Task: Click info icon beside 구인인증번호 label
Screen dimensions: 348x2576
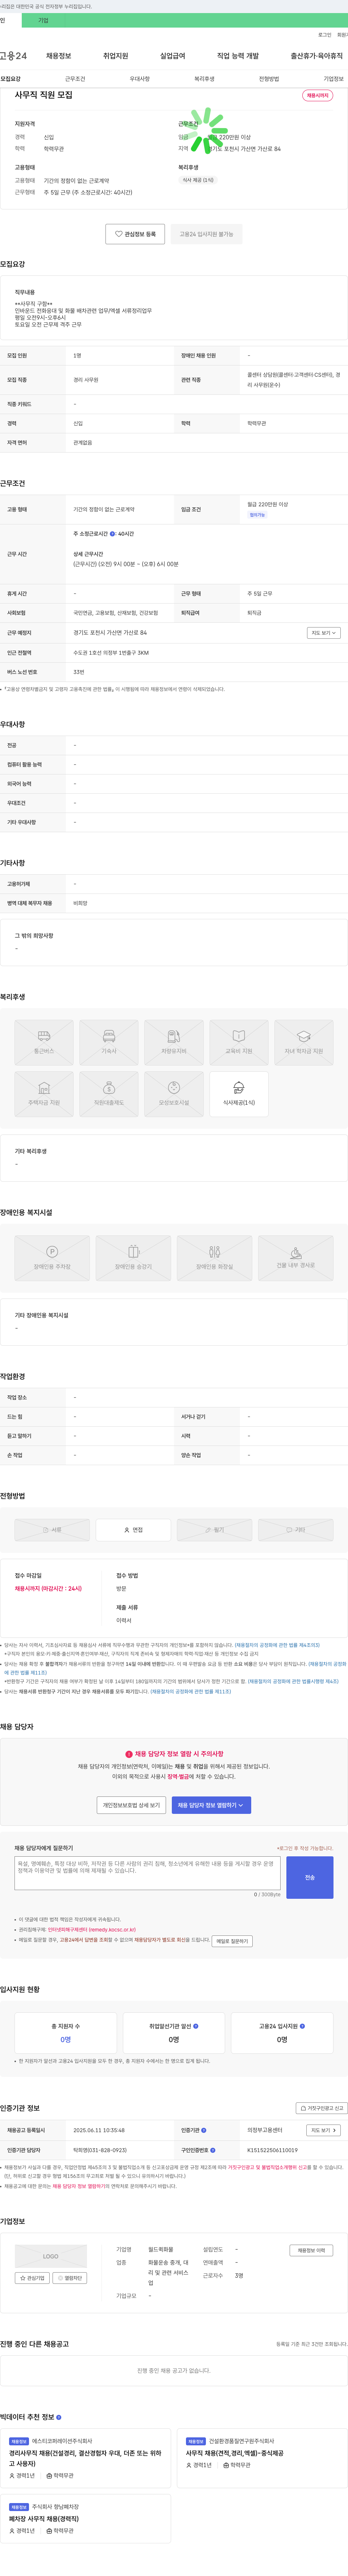Action: pyautogui.click(x=213, y=2150)
